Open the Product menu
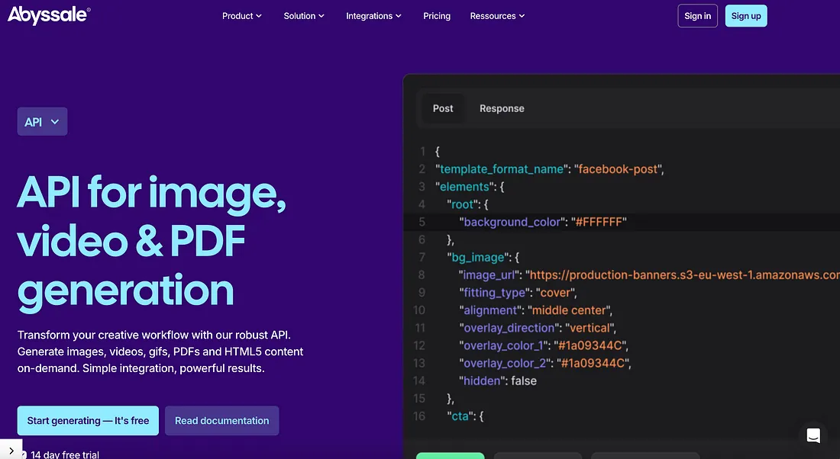This screenshot has width=840, height=459. pyautogui.click(x=241, y=16)
